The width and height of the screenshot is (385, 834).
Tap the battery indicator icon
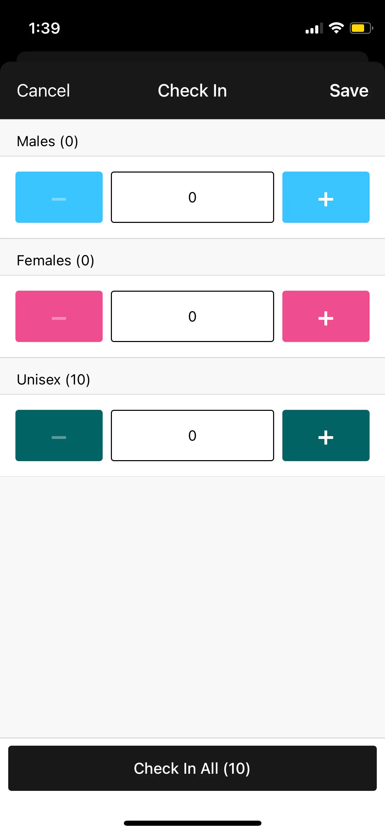point(361,28)
